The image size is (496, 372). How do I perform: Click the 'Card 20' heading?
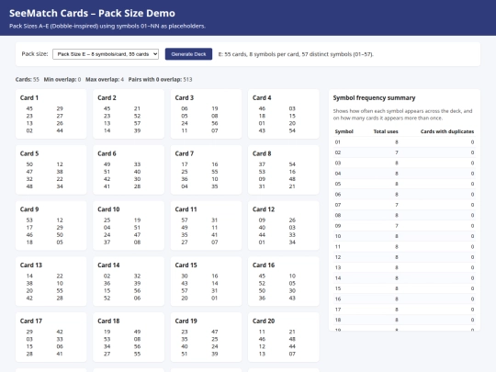point(264,321)
